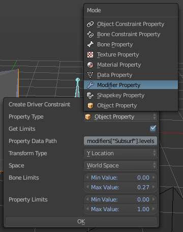Click the Material Property sphere icon
The width and height of the screenshot is (183, 232).
tap(90, 65)
